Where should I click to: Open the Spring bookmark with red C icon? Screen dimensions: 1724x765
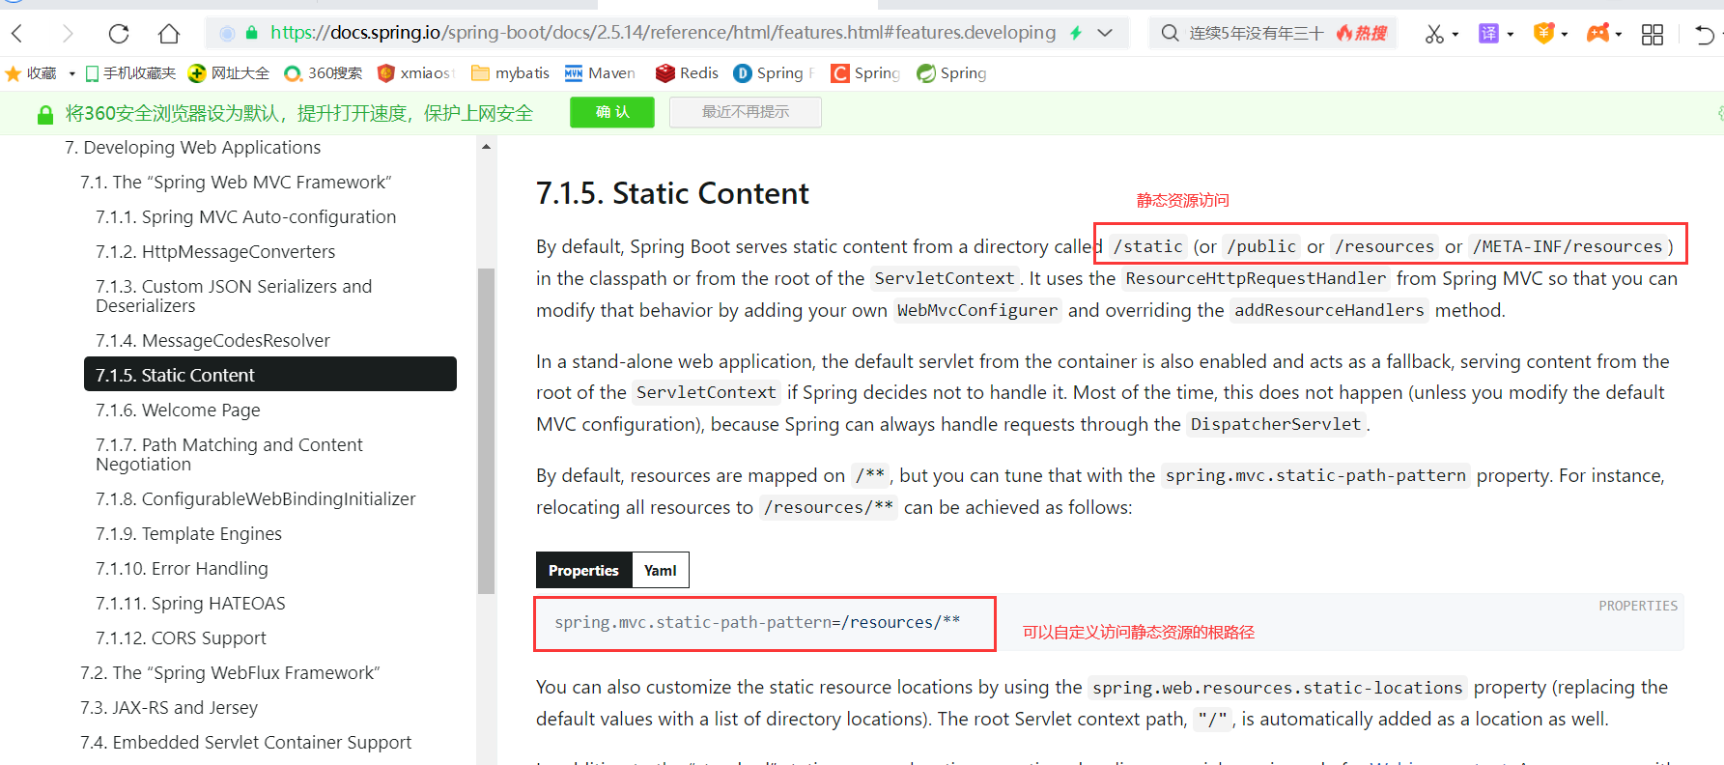pyautogui.click(x=865, y=73)
